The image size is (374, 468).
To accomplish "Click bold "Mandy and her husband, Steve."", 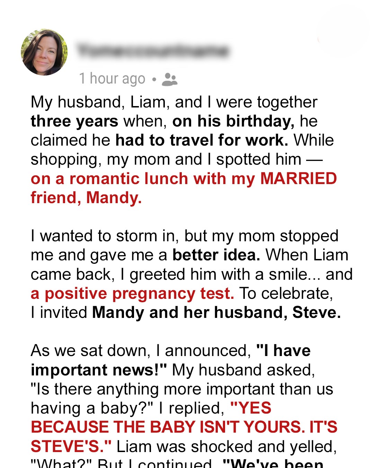I will pyautogui.click(x=216, y=313).
